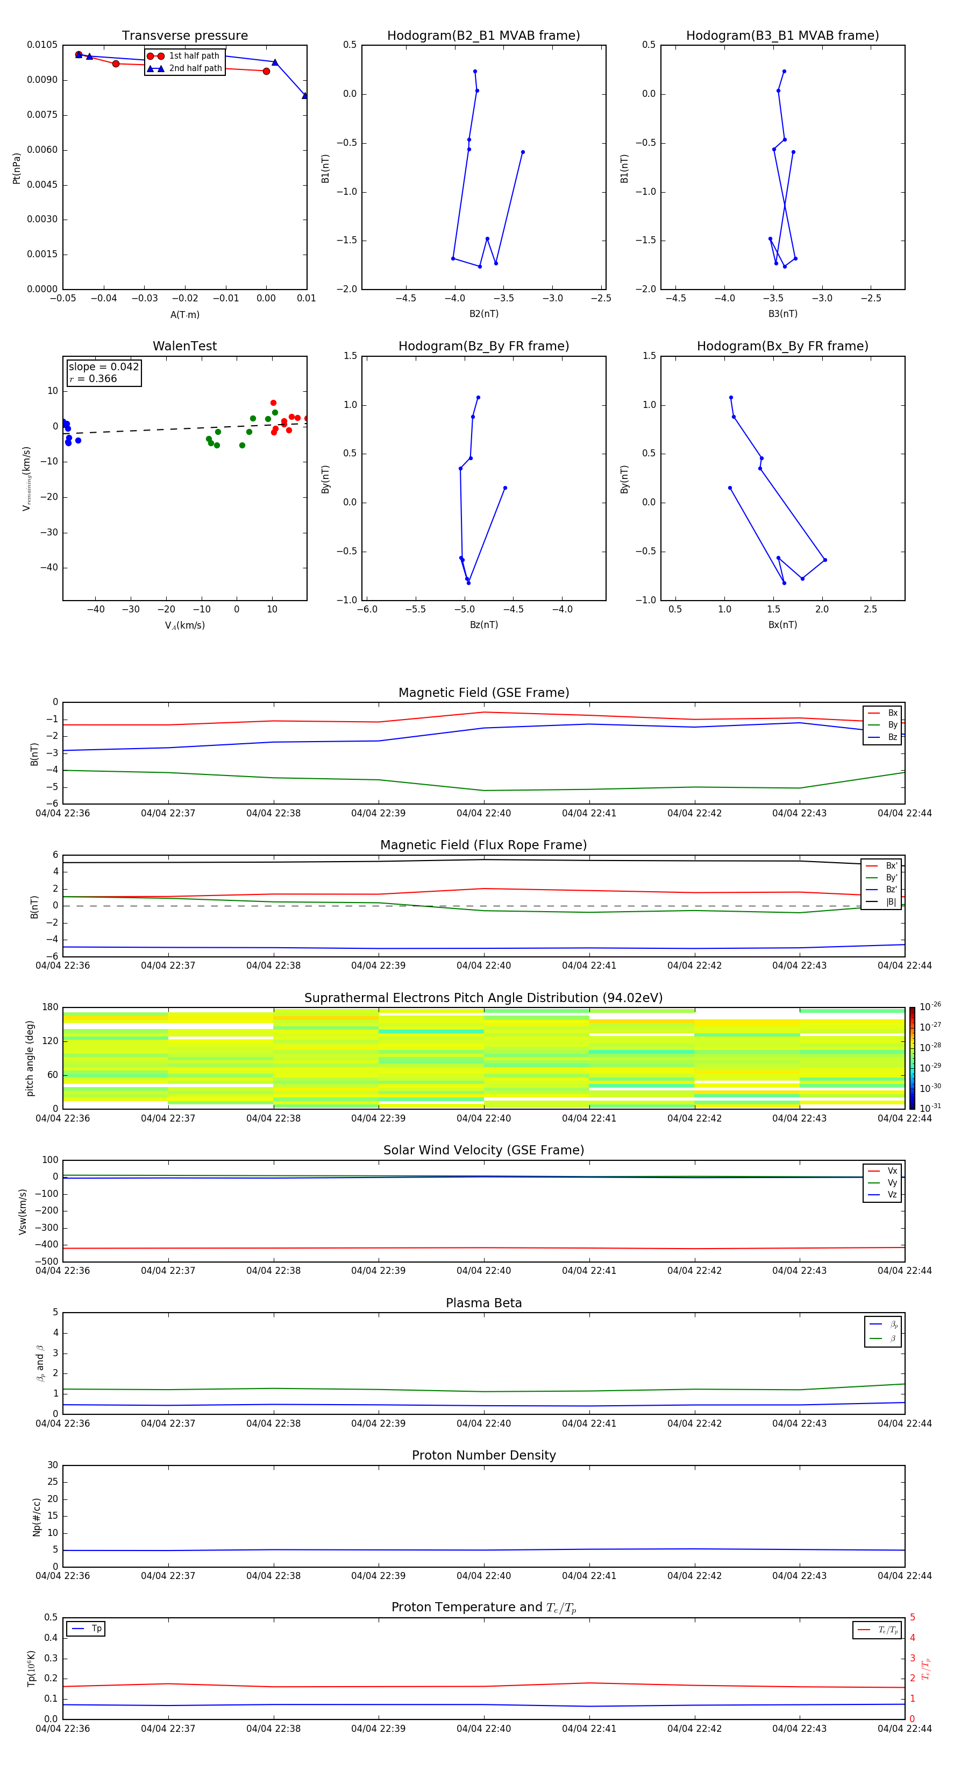The height and width of the screenshot is (1776, 968).
Task: Click 'Hodogram(B3_B1 MVAB frame)' title
Action: point(782,36)
